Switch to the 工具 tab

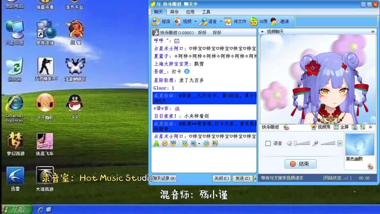(206, 12)
